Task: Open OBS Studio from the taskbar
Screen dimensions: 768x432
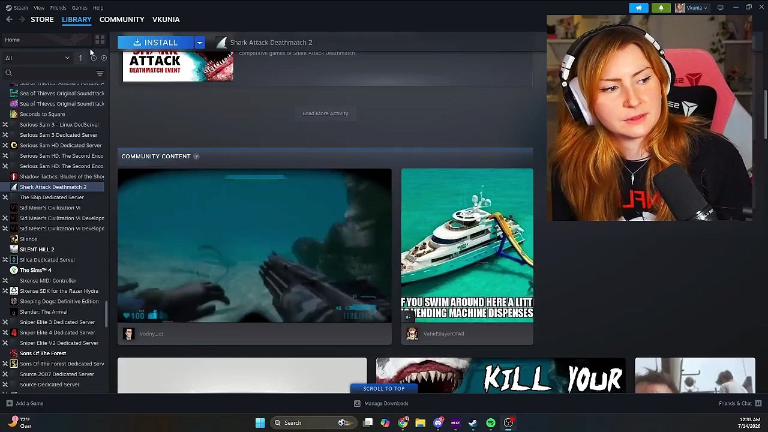Action: (x=508, y=423)
